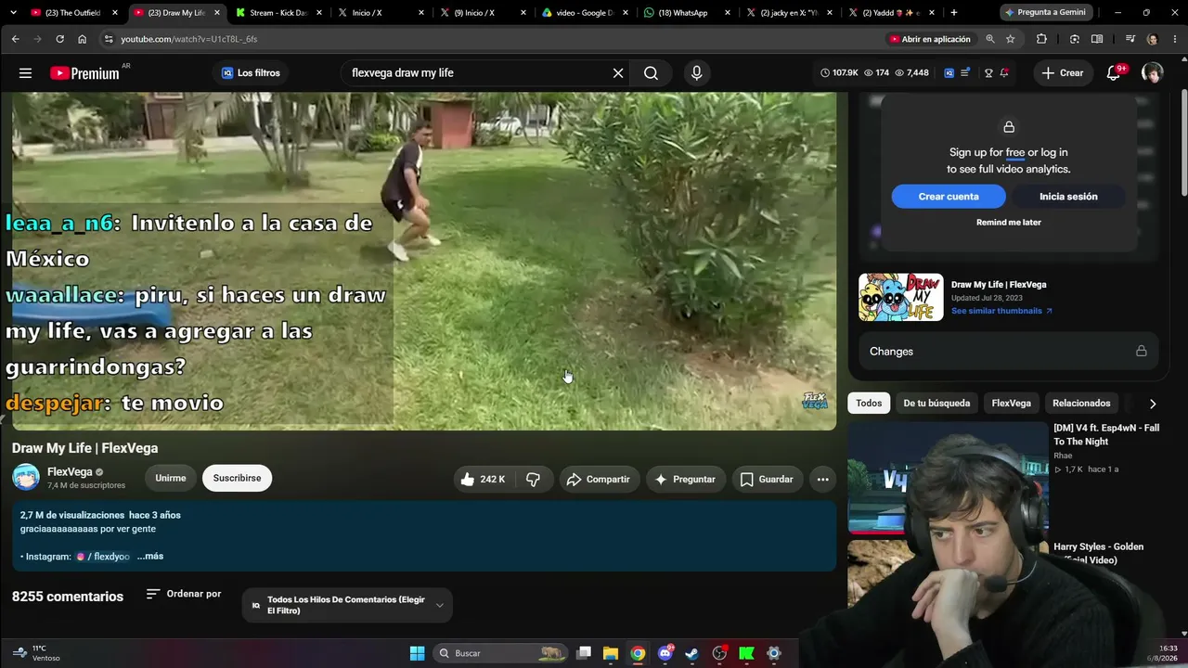Click the Preguntar button
1188x668 pixels.
tap(685, 480)
